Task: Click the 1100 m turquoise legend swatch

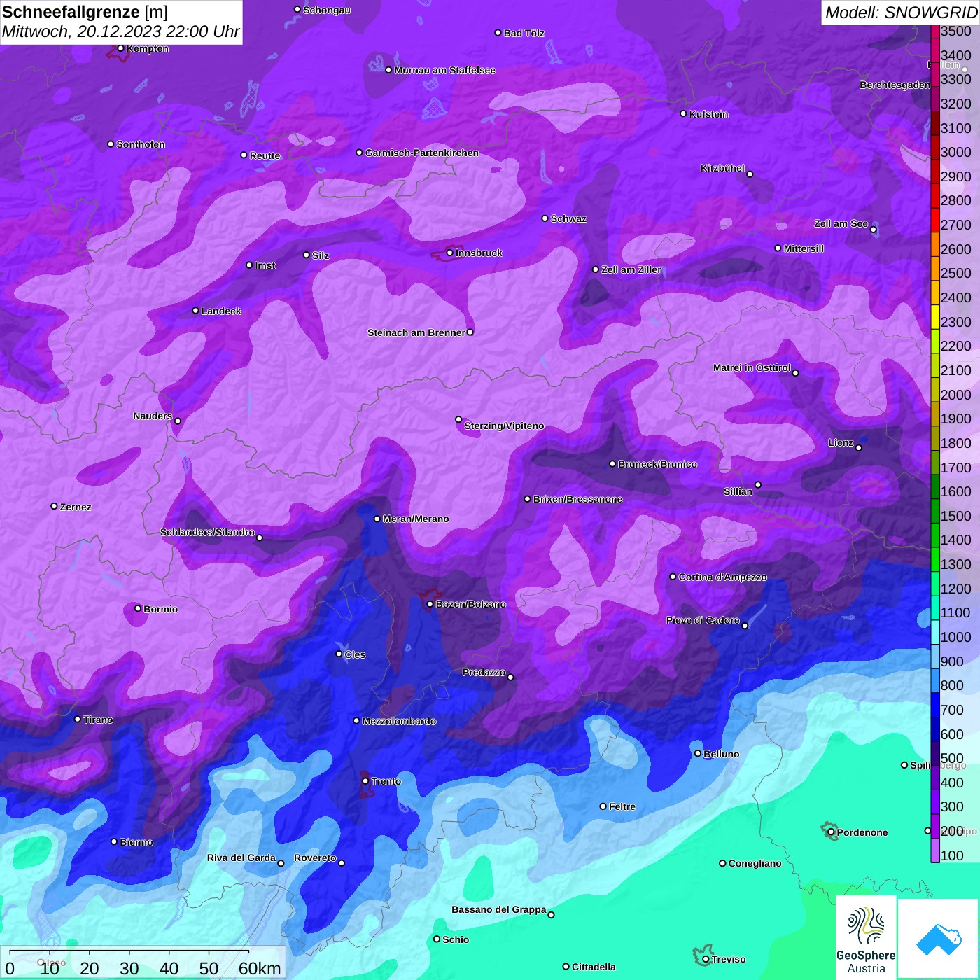Action: 935,608
